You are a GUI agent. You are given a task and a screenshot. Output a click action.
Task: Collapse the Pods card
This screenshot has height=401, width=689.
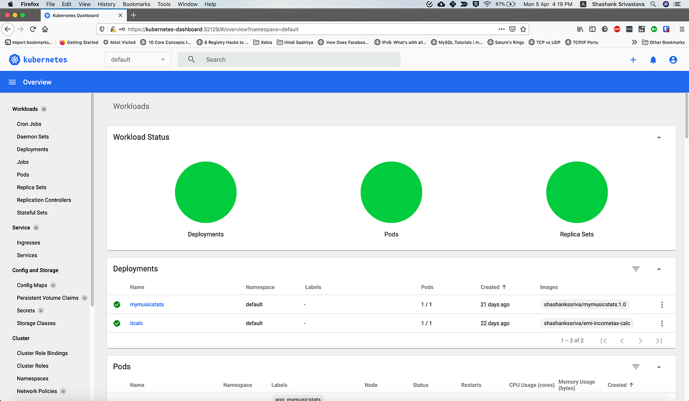(659, 367)
